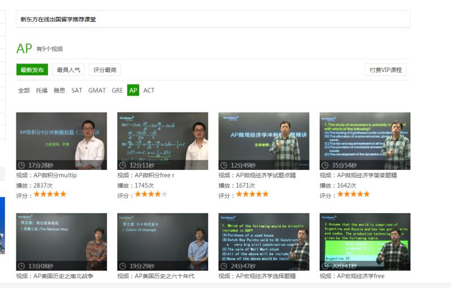Select the 雅思 category filter
The height and width of the screenshot is (288, 451).
[x=59, y=91]
